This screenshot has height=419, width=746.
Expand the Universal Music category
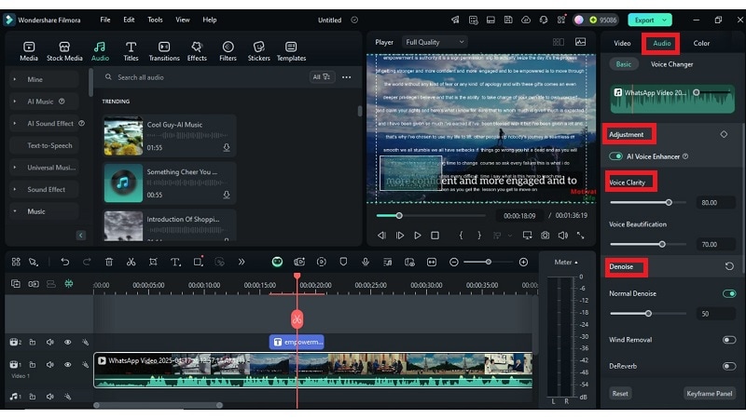click(x=14, y=168)
